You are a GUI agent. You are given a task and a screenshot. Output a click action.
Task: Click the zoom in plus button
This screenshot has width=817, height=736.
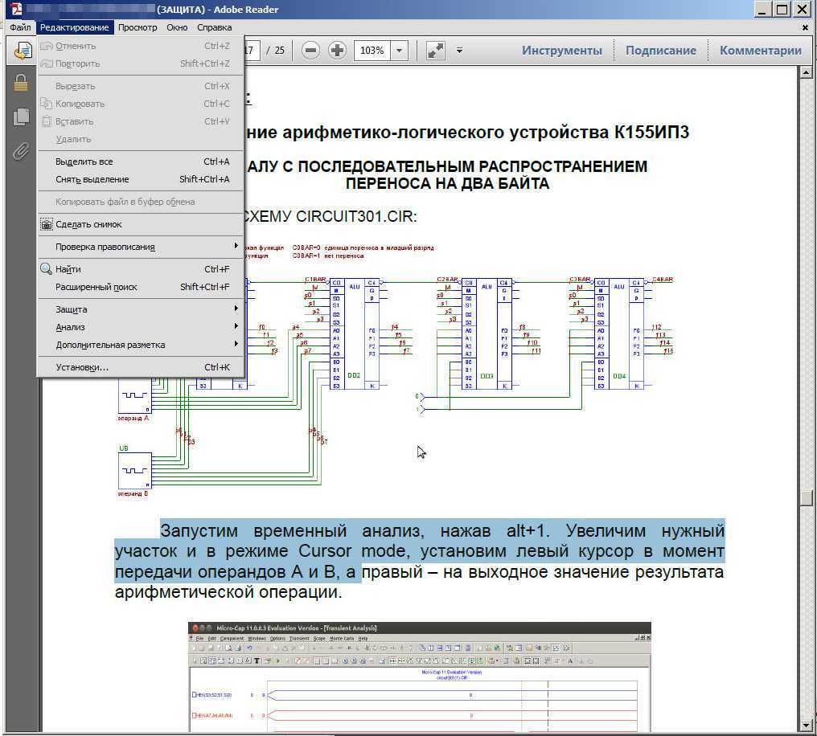click(x=337, y=51)
